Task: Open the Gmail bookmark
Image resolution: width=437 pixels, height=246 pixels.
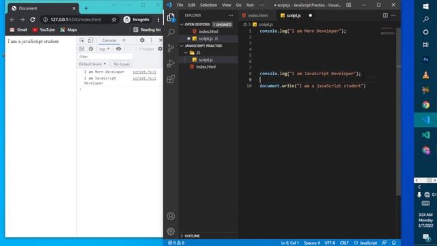Action: coord(18,30)
